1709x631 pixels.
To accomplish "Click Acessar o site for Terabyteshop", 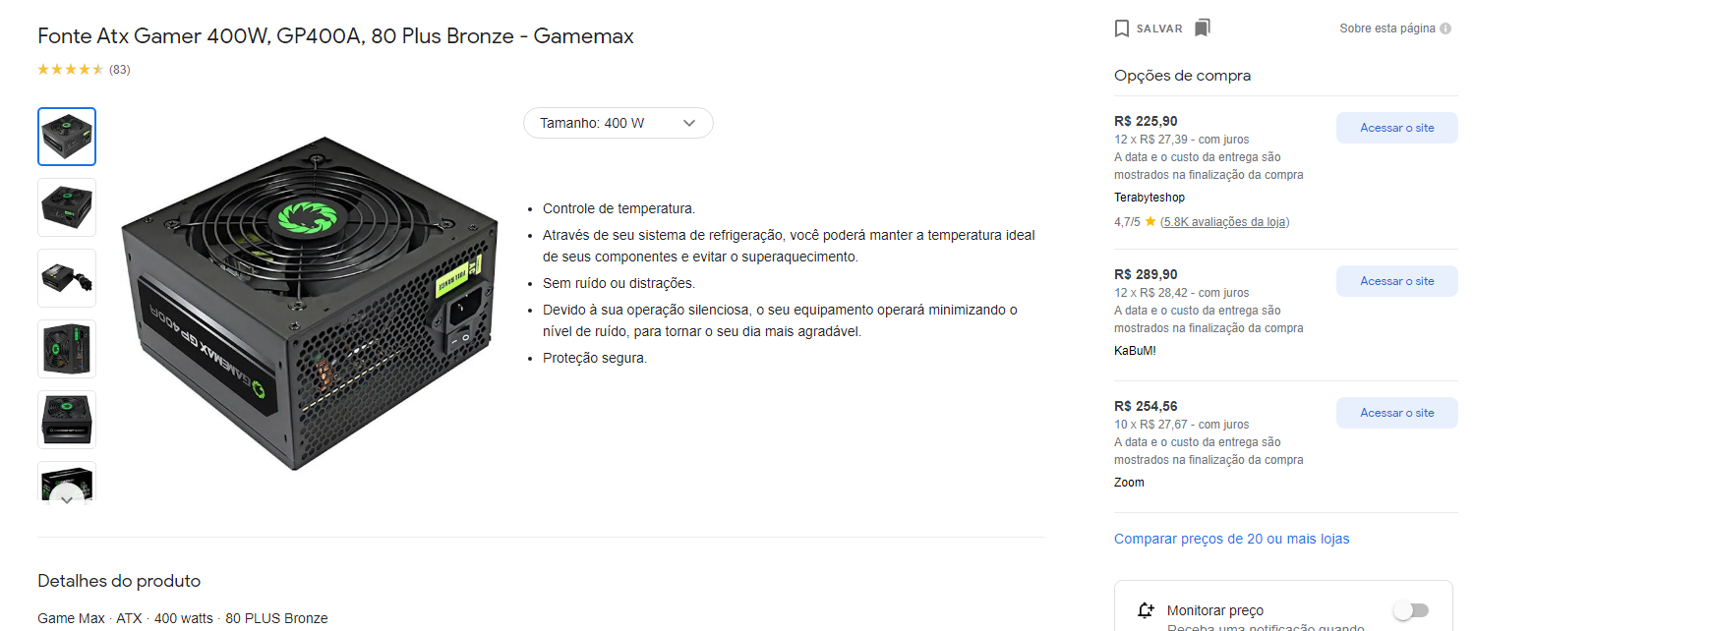I will [1396, 128].
